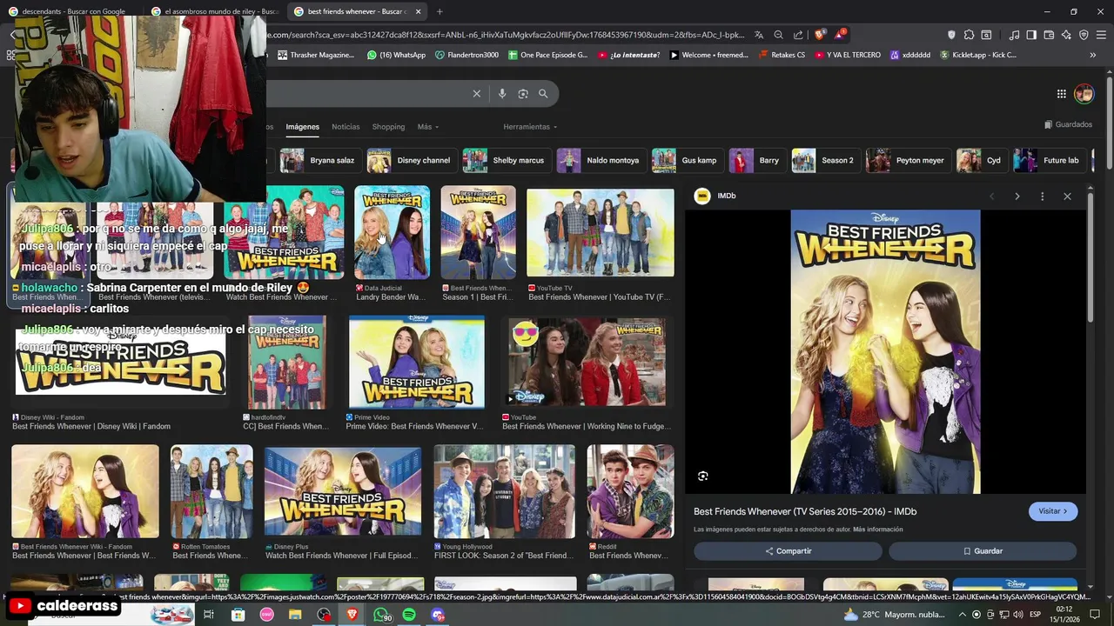Go to next image in preview panel

click(x=1017, y=196)
